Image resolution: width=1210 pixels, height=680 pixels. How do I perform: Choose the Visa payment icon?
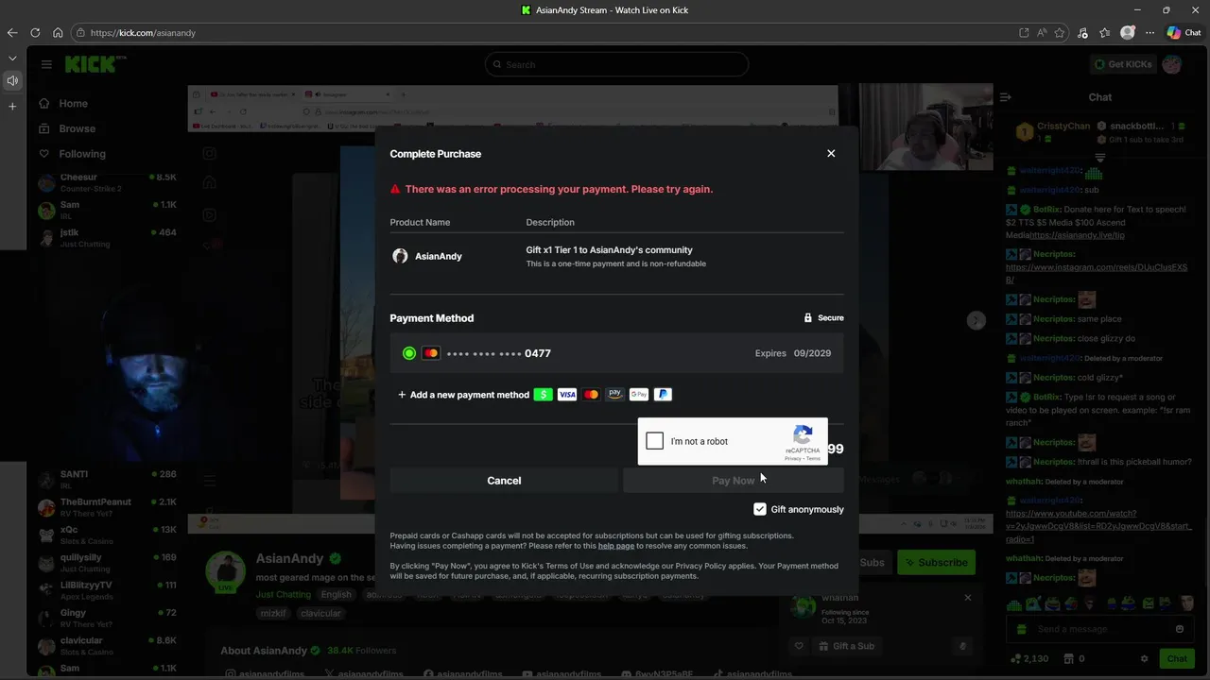[567, 395]
